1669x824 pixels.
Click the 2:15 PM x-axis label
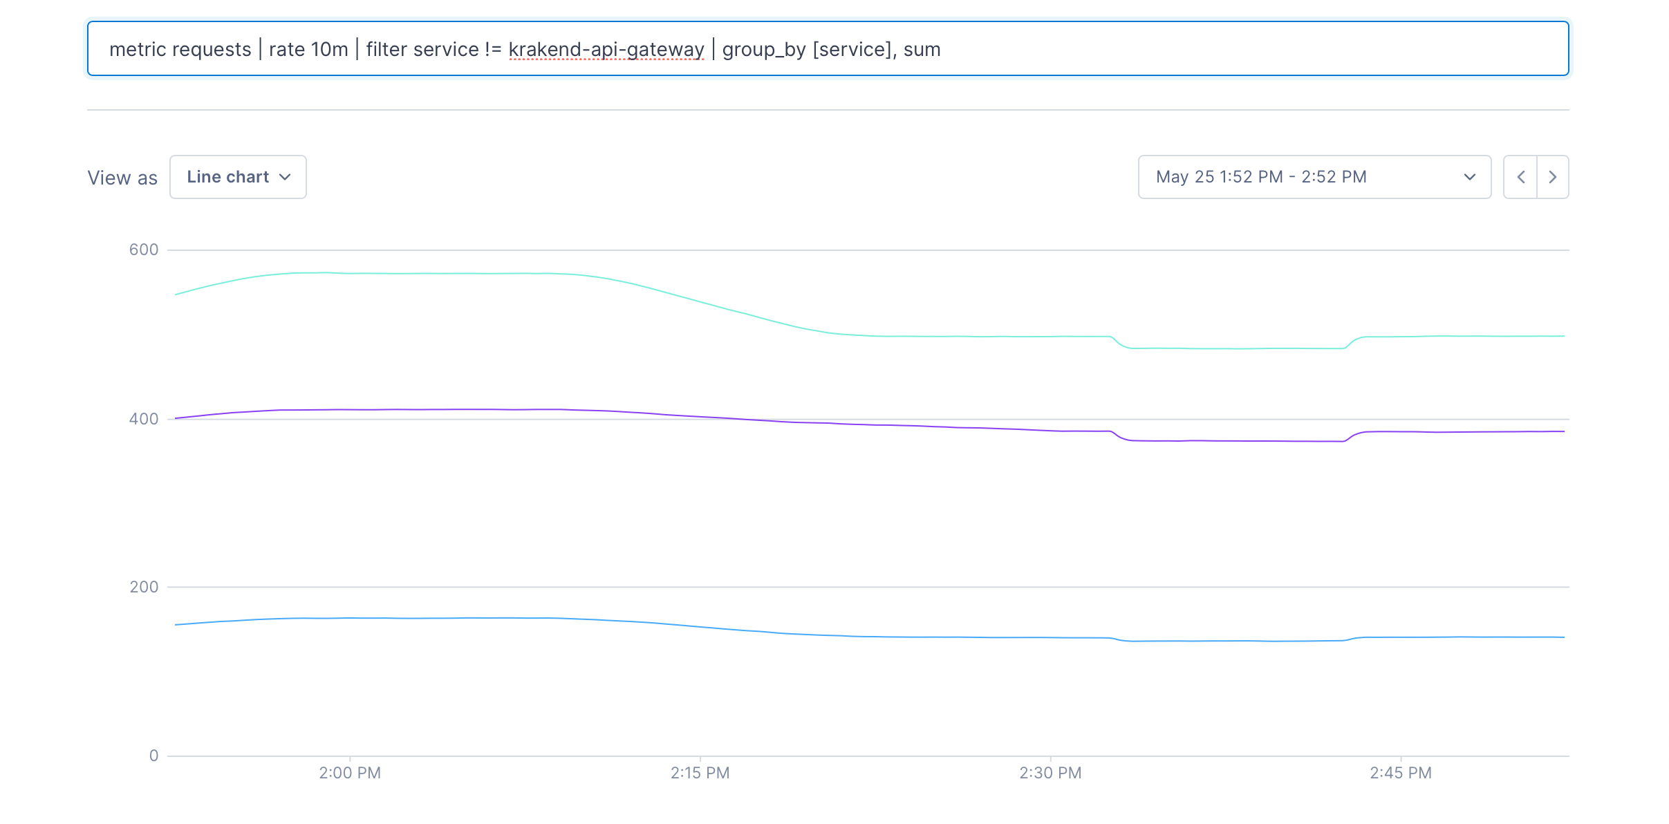coord(700,773)
